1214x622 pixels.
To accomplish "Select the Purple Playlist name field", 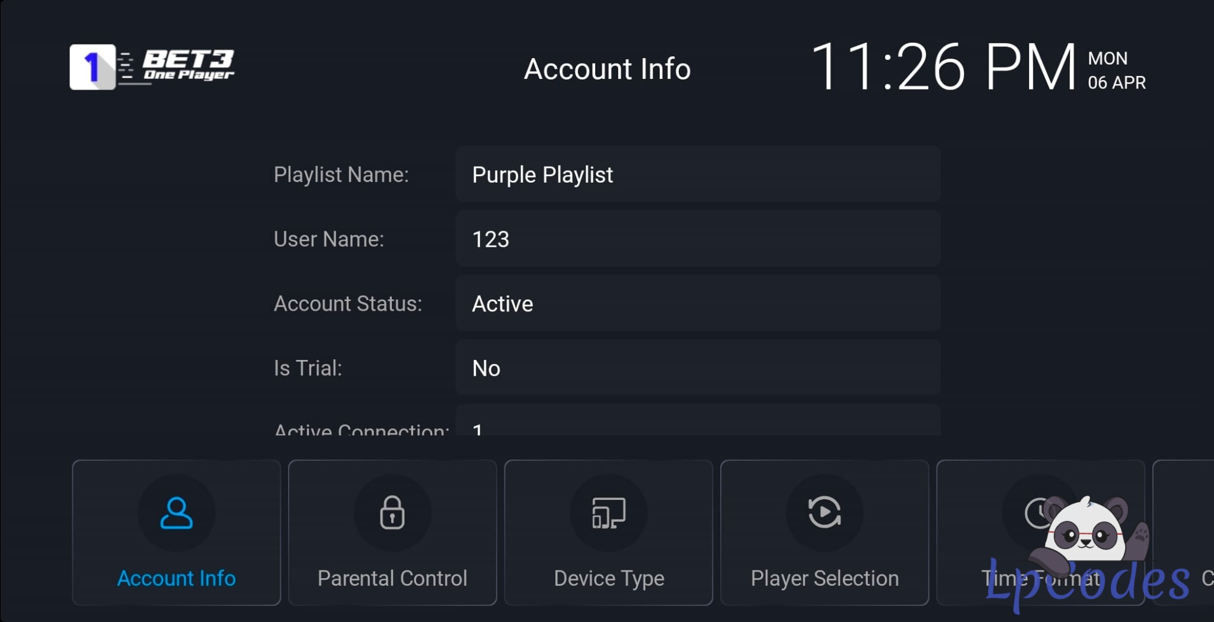I will coord(698,175).
